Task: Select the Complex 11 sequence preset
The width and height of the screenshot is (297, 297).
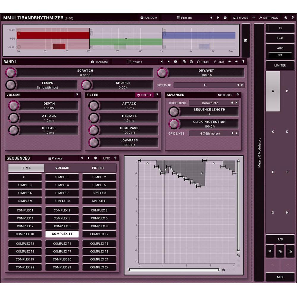Action: [x=62, y=234]
